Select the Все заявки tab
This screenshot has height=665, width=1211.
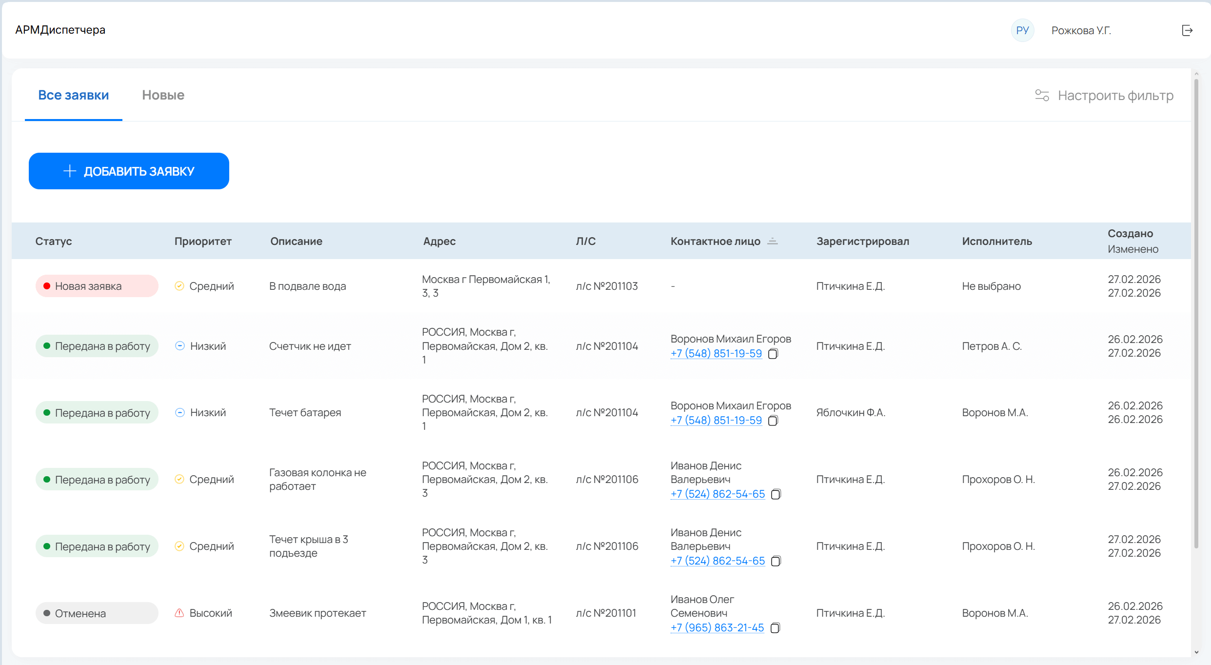coord(74,95)
